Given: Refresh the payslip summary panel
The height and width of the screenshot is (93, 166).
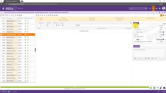Looking at the screenshot, I should point(163,24).
